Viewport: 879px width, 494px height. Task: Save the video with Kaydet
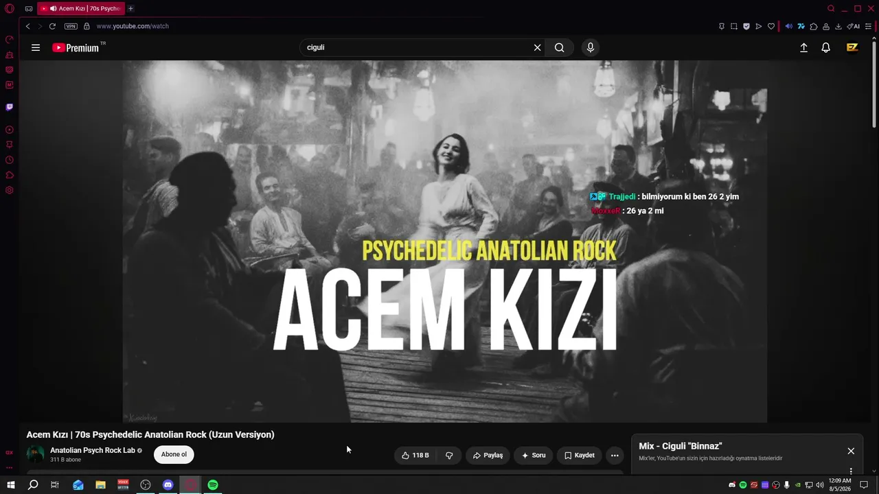pyautogui.click(x=580, y=455)
